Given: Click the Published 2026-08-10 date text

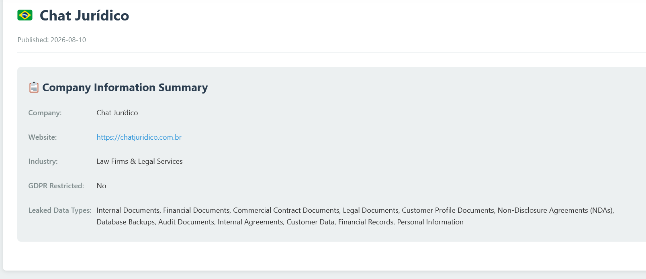Looking at the screenshot, I should [x=52, y=40].
